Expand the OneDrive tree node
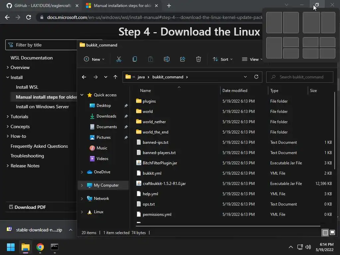This screenshot has width=340, height=255. pyautogui.click(x=82, y=172)
